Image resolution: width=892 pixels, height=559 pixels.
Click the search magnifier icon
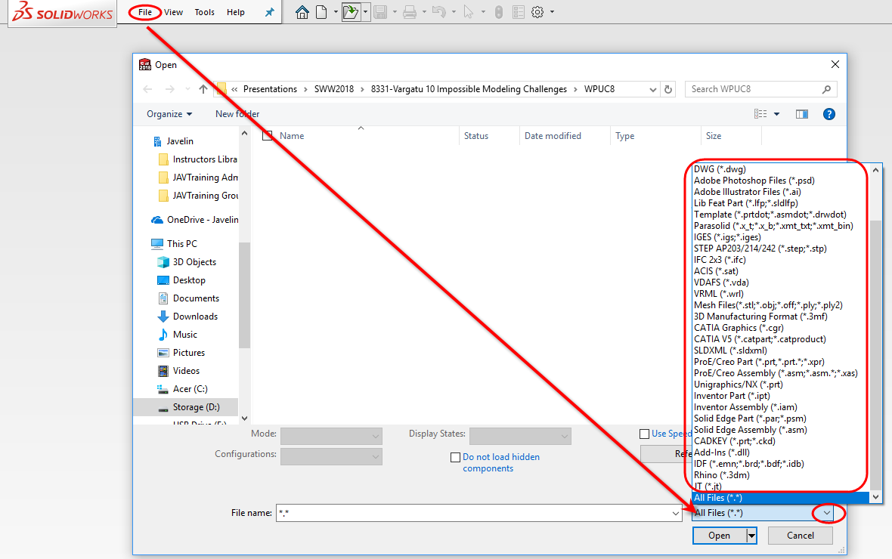pyautogui.click(x=826, y=89)
